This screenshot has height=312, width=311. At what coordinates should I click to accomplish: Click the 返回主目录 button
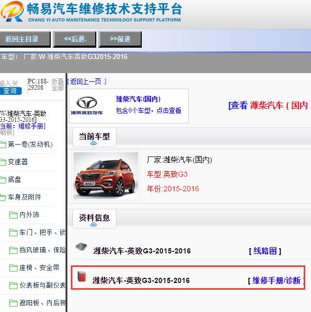(x=25, y=39)
